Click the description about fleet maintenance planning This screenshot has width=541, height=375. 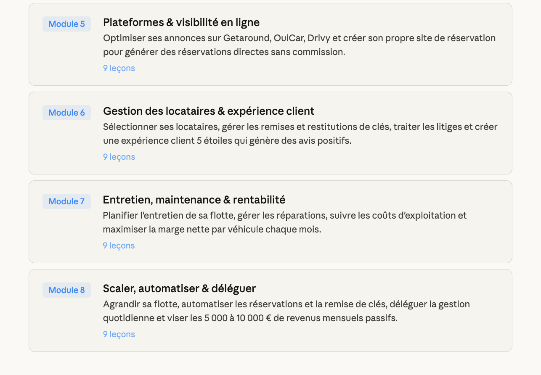tap(284, 222)
